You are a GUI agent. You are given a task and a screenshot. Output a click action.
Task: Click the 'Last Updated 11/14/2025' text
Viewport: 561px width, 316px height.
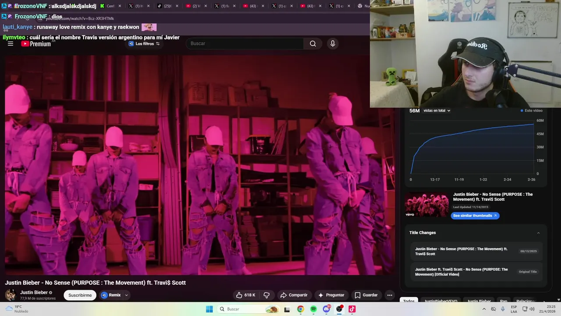(470, 207)
